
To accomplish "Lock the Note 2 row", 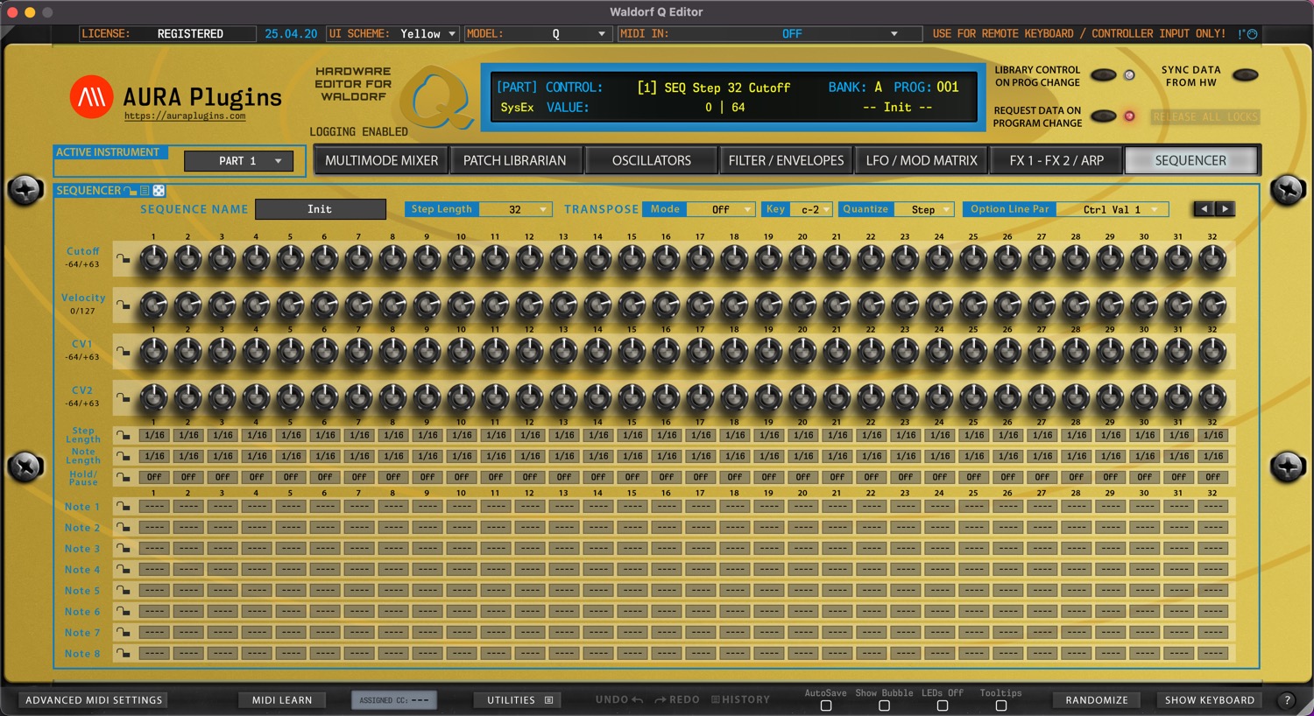I will [124, 528].
